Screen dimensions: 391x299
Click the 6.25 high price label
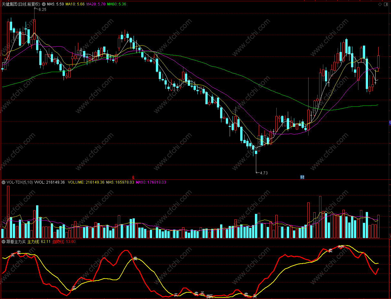click(x=42, y=10)
